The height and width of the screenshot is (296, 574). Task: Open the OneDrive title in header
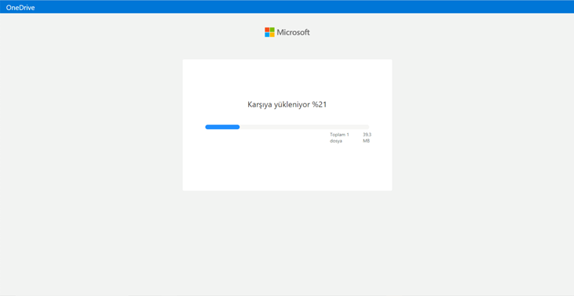tap(20, 7)
